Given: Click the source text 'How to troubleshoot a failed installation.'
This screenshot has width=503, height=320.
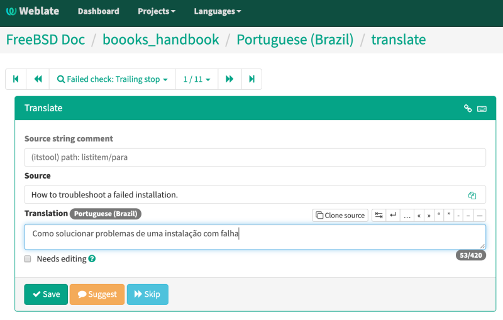Looking at the screenshot, I should tap(104, 195).
